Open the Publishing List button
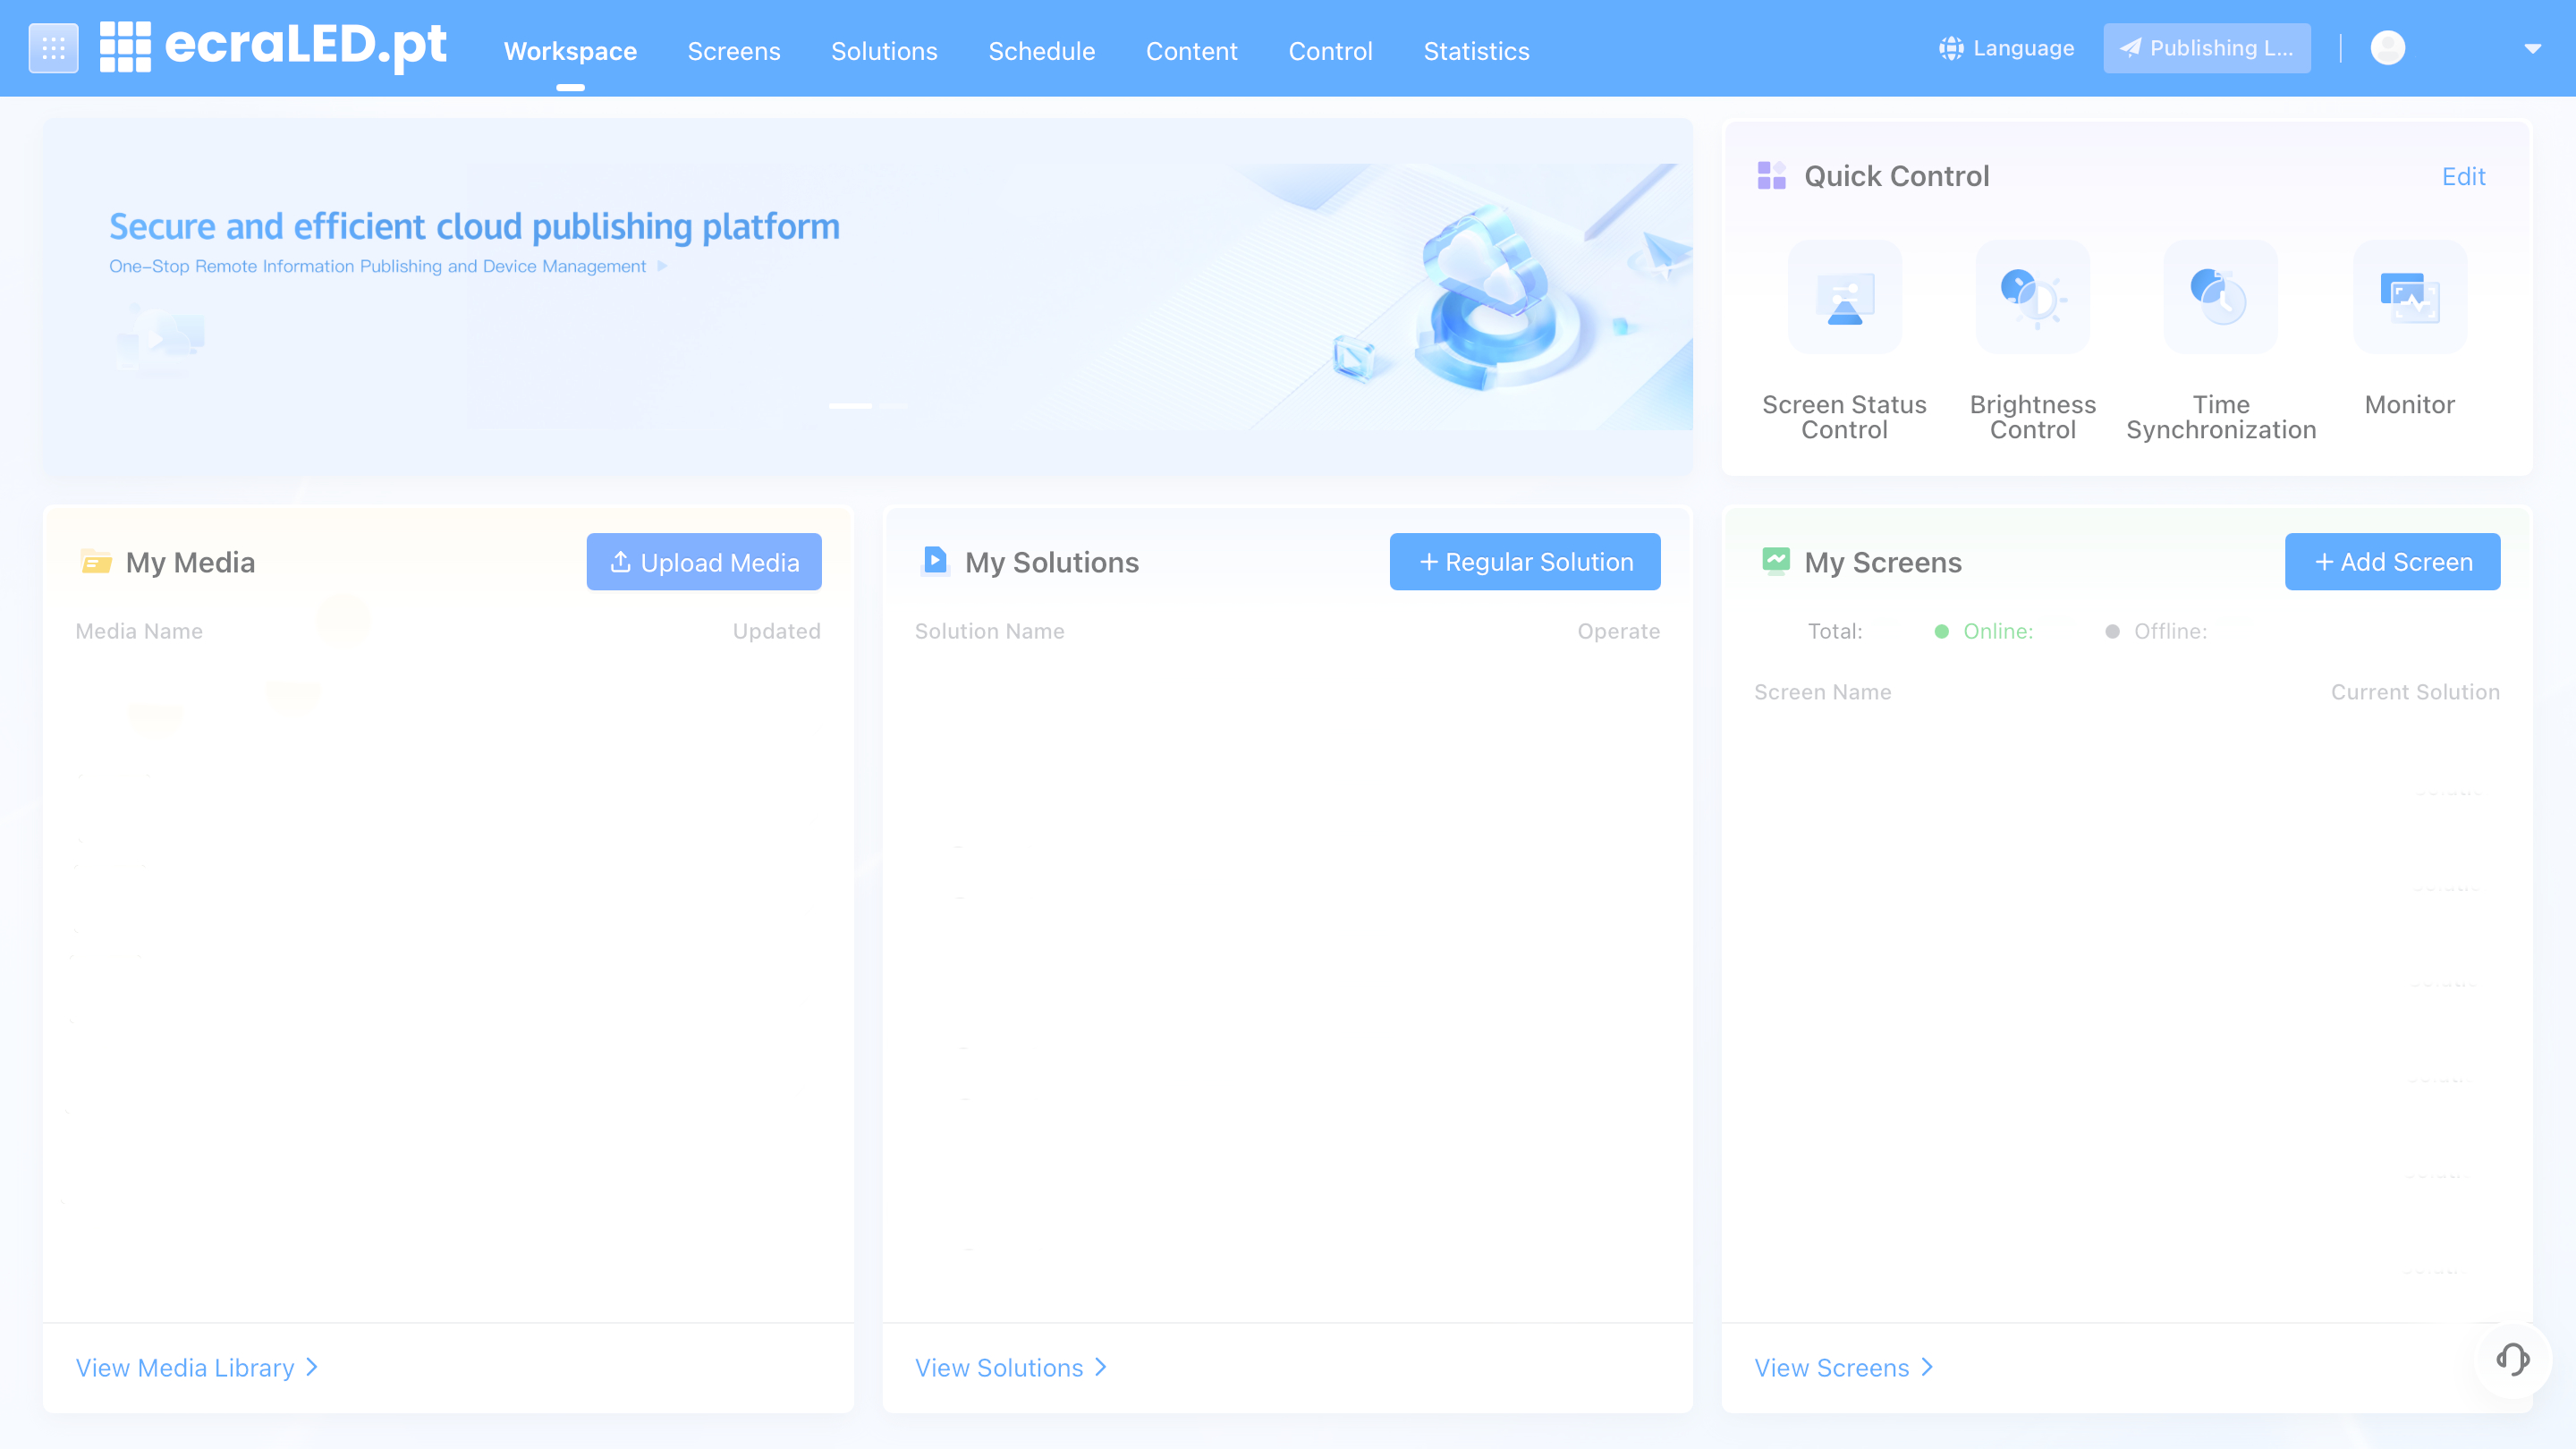Viewport: 2576px width, 1449px height. click(x=2207, y=47)
